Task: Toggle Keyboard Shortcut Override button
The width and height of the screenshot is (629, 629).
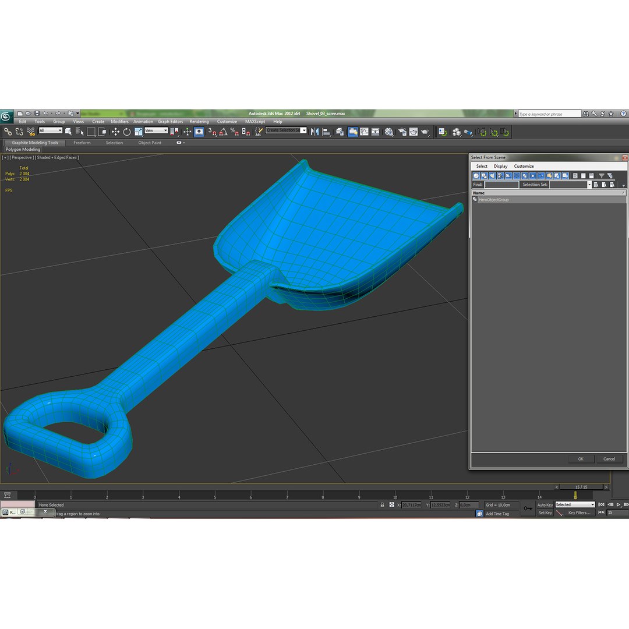Action: 199,132
